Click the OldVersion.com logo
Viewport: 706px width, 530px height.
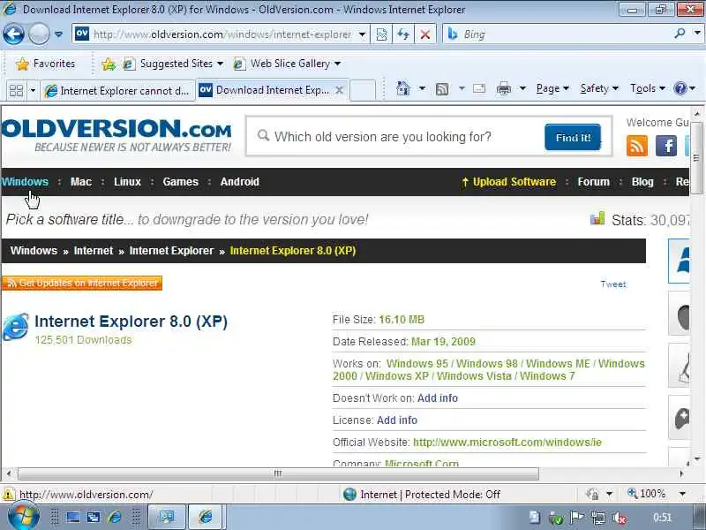click(116, 134)
